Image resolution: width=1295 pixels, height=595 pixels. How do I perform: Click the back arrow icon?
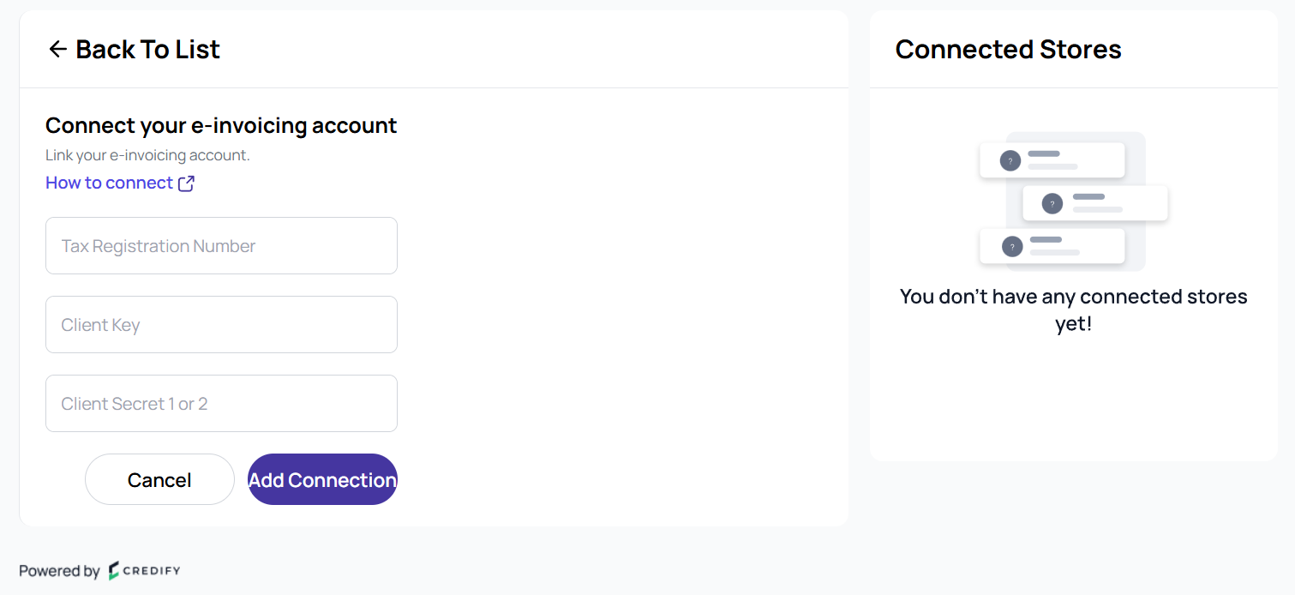click(57, 50)
